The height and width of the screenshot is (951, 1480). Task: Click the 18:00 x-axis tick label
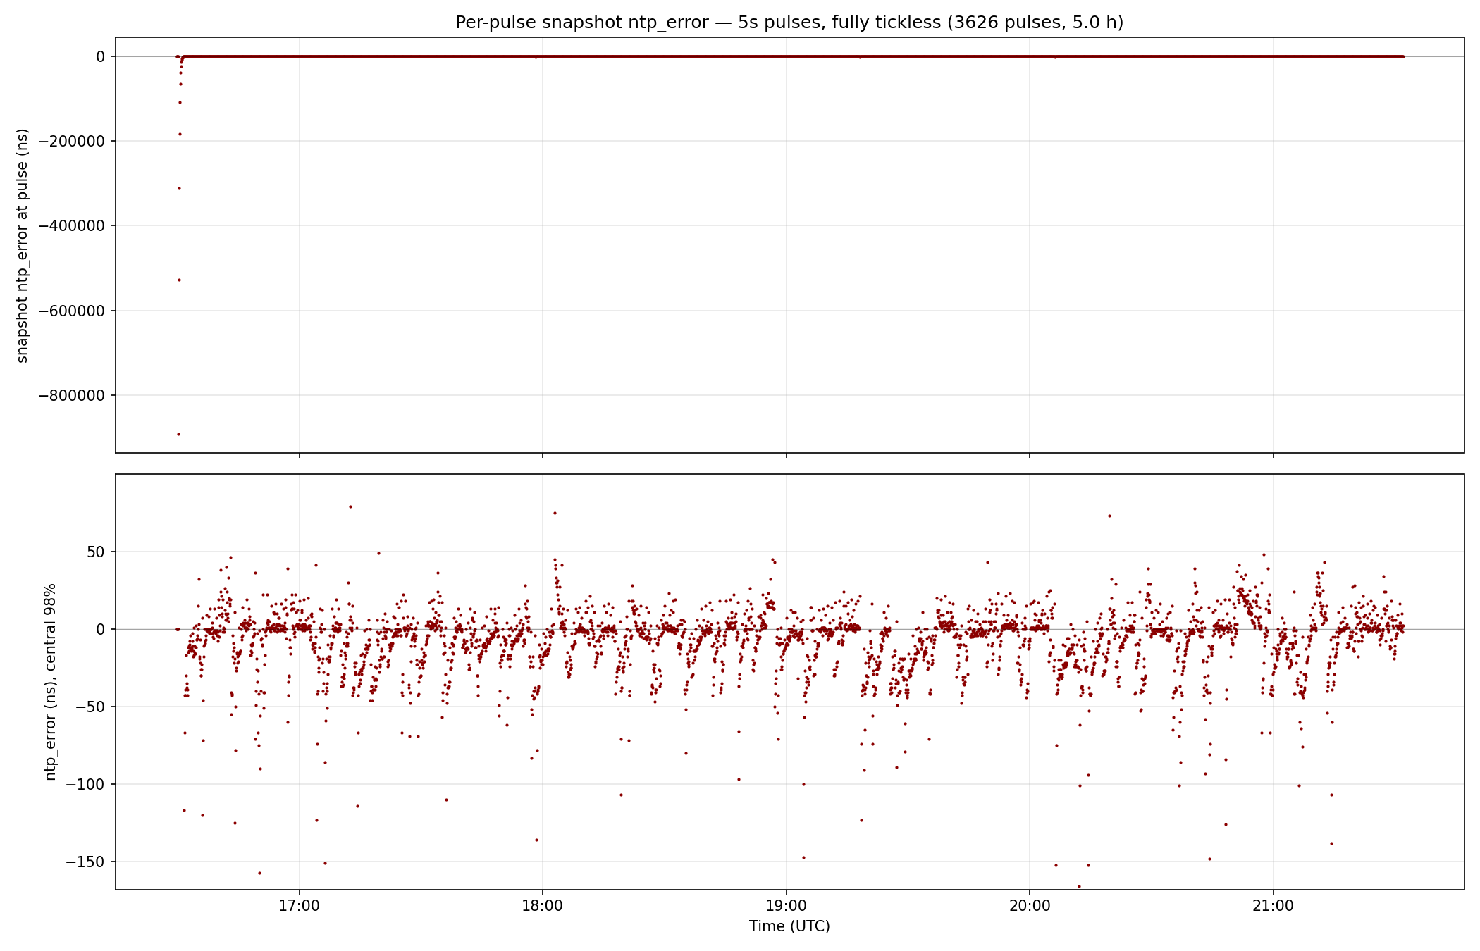click(x=543, y=906)
